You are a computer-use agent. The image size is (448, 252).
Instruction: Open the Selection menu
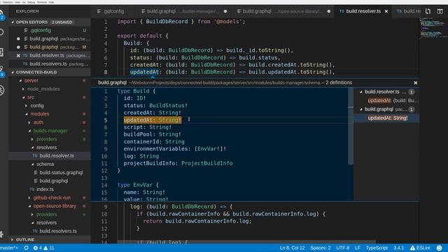8,2
